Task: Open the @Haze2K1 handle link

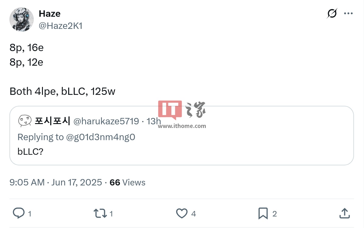Action: point(61,26)
